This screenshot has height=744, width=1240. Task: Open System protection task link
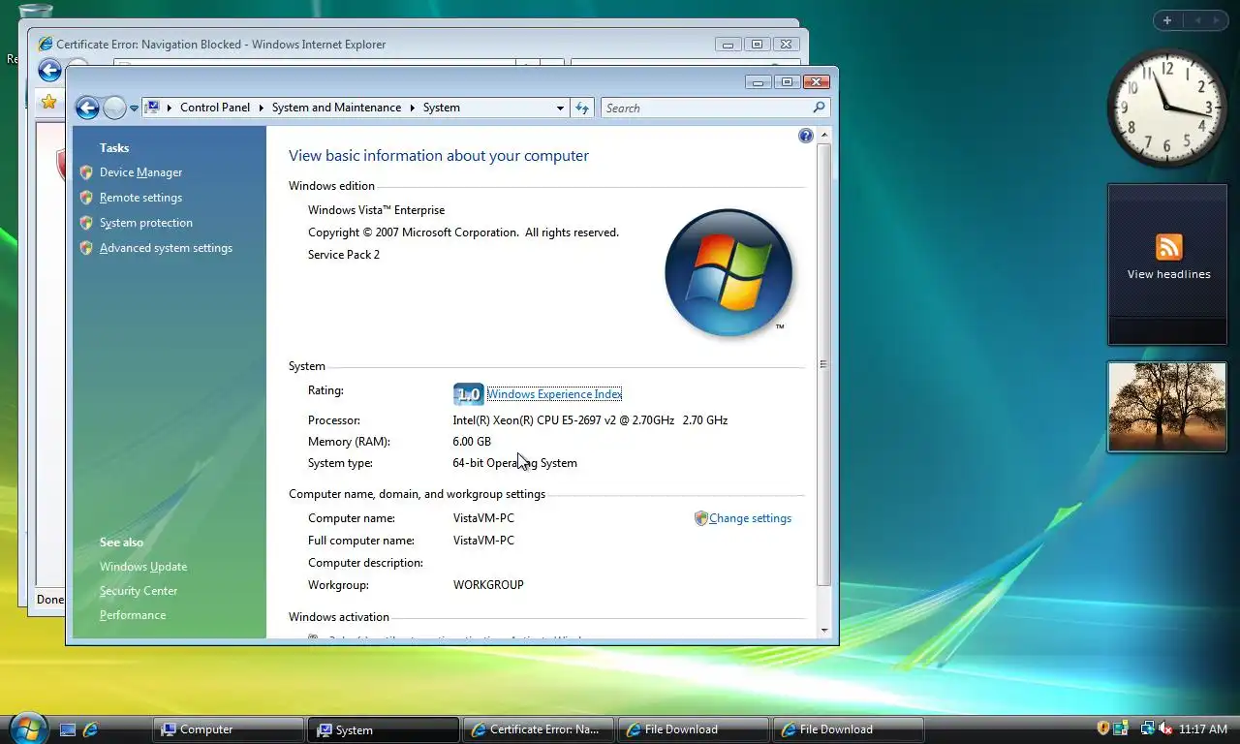click(x=146, y=223)
